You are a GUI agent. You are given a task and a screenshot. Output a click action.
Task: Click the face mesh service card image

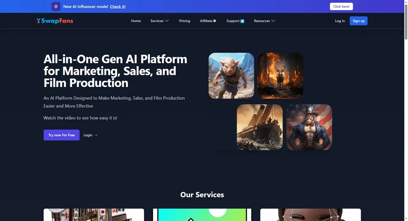pyautogui.click(x=310, y=215)
